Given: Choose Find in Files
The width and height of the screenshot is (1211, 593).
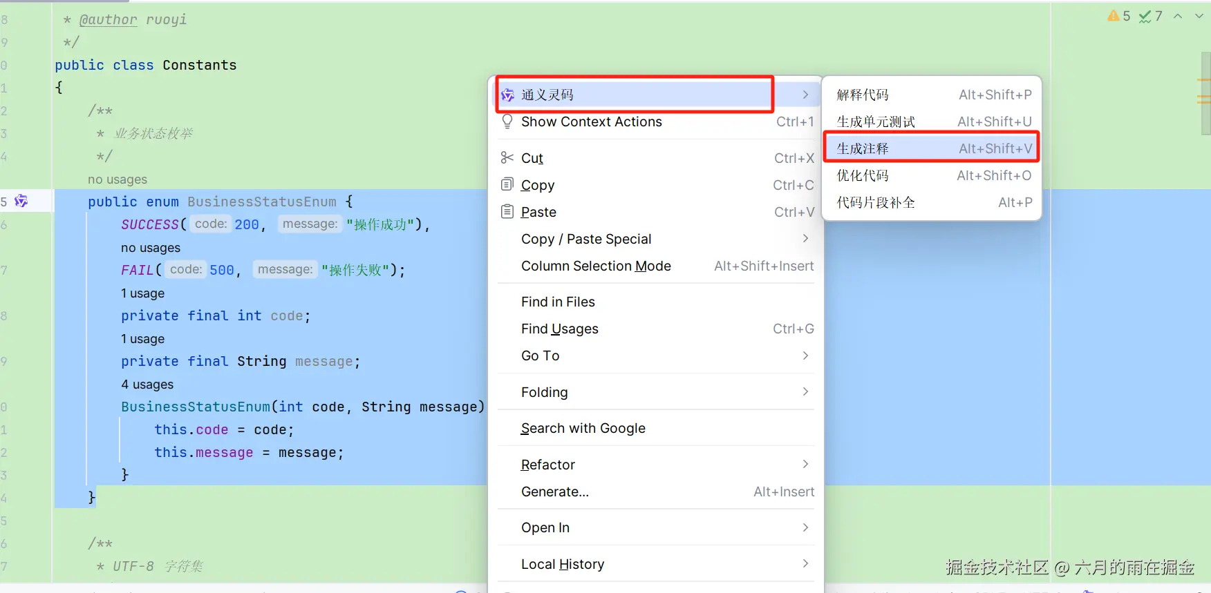Looking at the screenshot, I should [x=656, y=302].
